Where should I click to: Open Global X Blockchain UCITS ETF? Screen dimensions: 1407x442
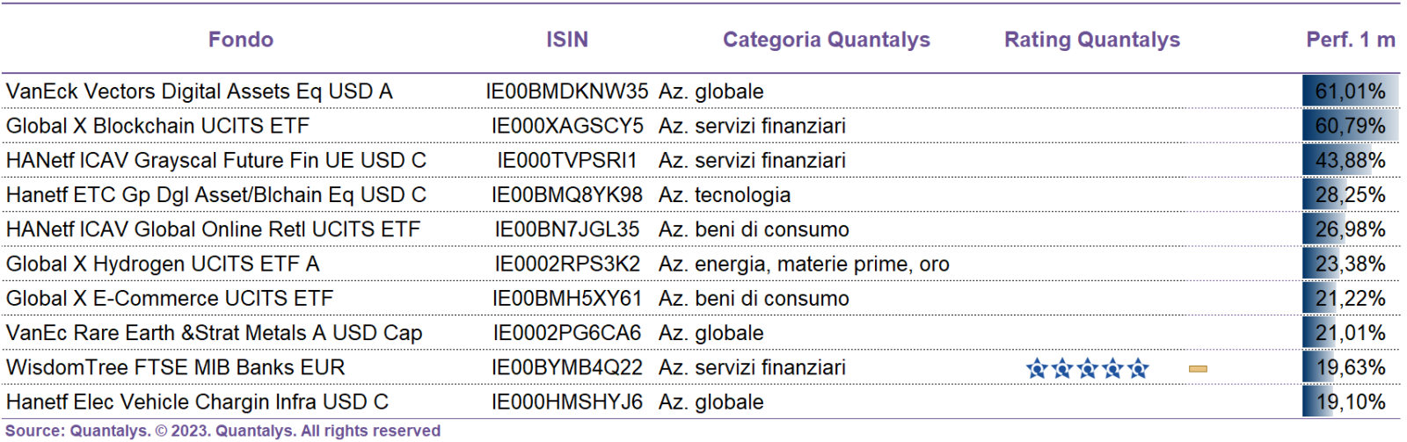click(158, 126)
